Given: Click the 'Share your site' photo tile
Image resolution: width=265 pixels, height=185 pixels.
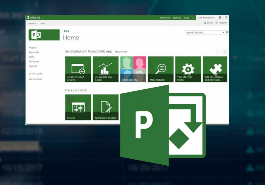Looking at the screenshot, I should (133, 69).
